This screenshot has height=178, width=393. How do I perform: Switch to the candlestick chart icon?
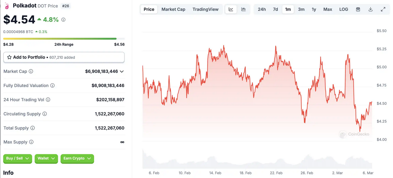click(x=244, y=9)
